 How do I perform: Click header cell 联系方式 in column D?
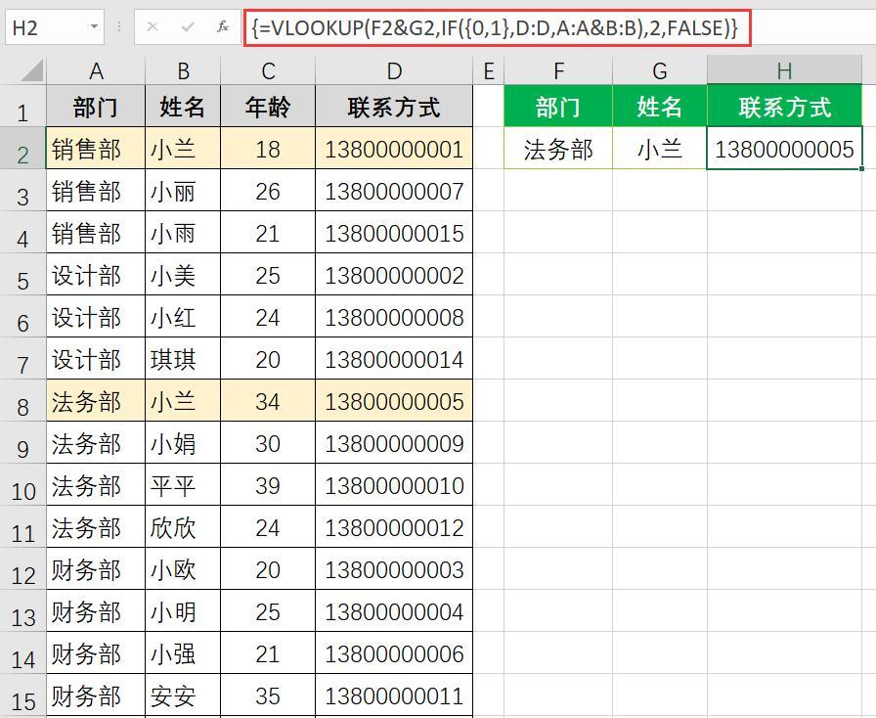point(394,107)
